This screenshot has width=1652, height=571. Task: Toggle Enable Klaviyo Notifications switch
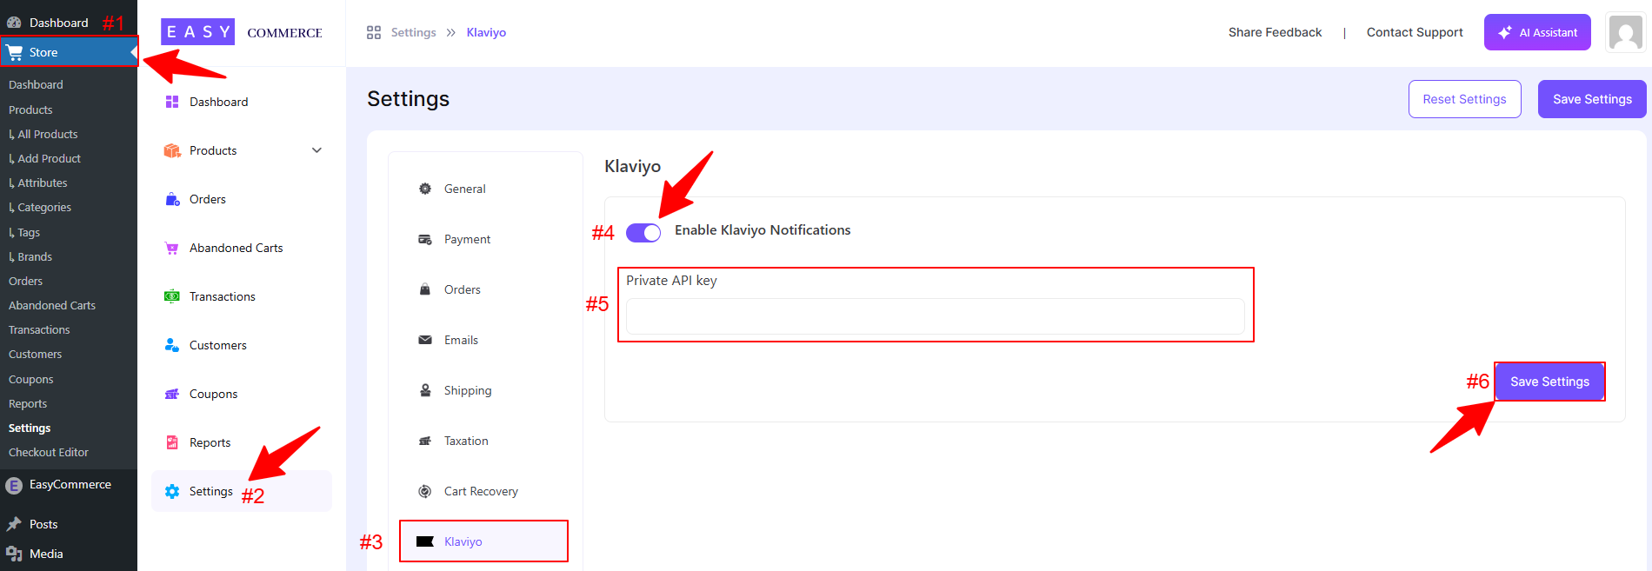[643, 232]
